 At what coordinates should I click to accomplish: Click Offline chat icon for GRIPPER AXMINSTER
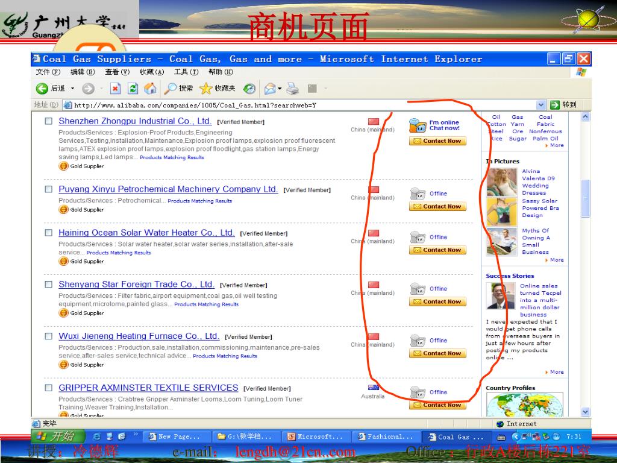pyautogui.click(x=418, y=392)
